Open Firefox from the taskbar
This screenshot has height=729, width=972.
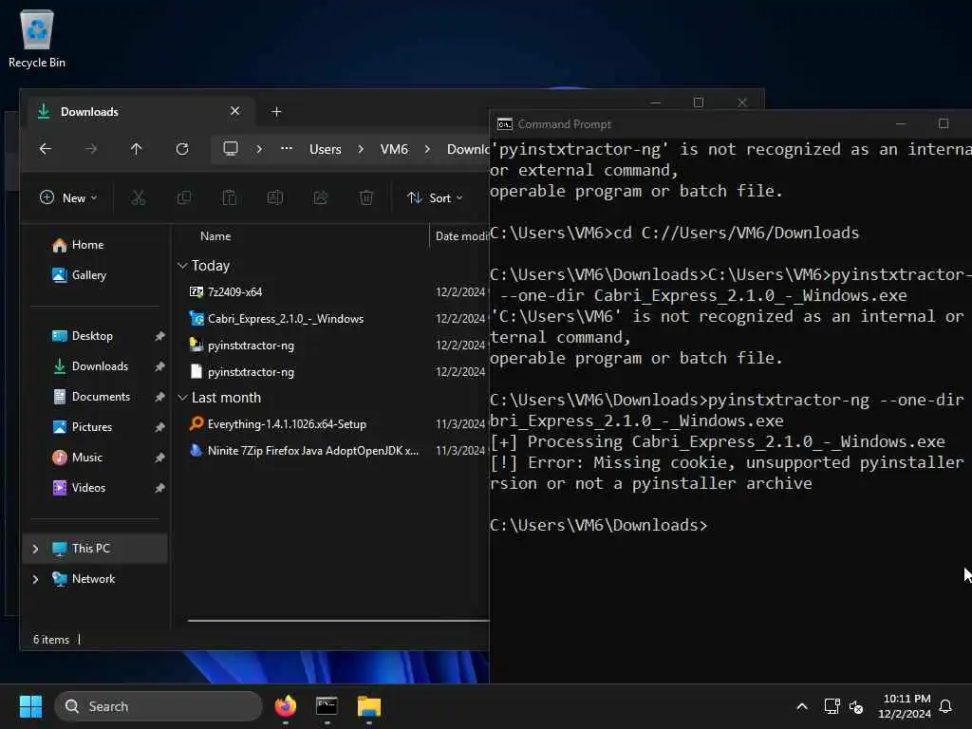[286, 706]
